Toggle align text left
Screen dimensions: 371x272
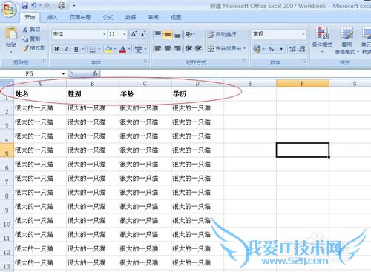[158, 49]
